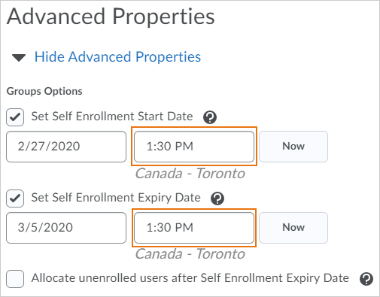This screenshot has height=297, width=380.
Task: Click the Set Self Enrollment Expiry Date label
Action: [x=116, y=198]
